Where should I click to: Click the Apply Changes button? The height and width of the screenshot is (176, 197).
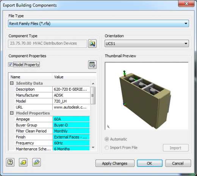point(115,163)
